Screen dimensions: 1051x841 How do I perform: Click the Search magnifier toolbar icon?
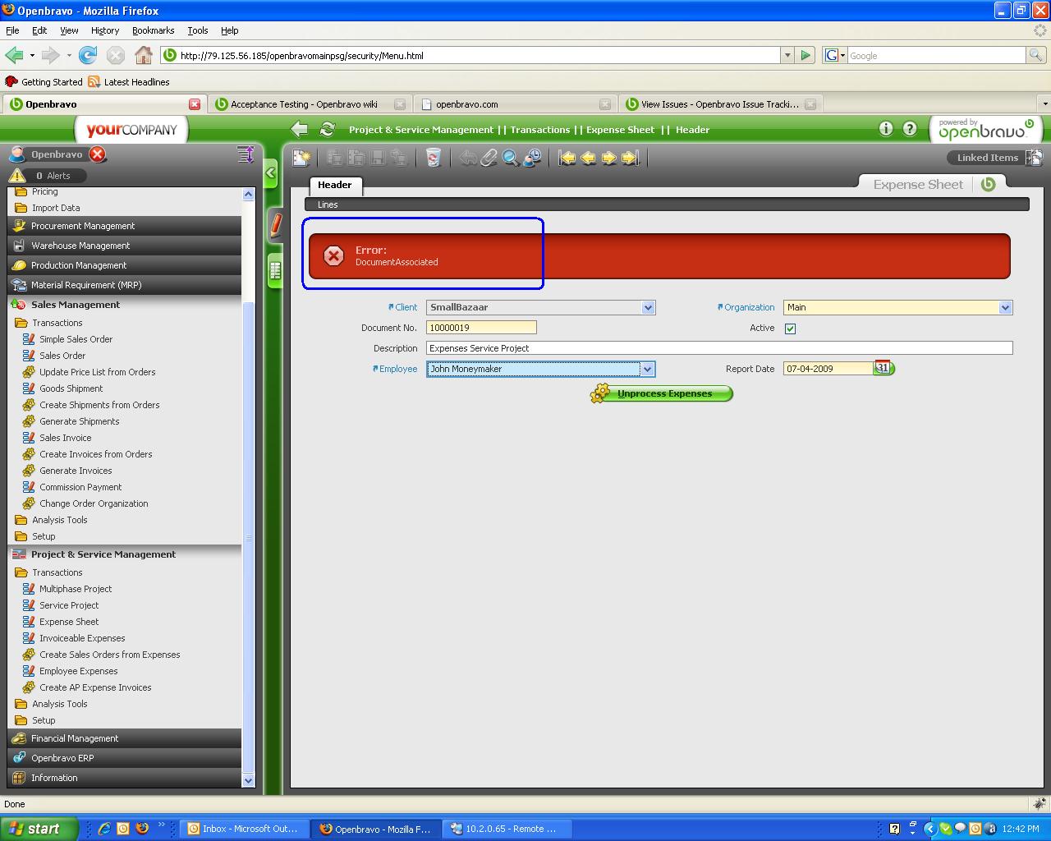(x=511, y=158)
